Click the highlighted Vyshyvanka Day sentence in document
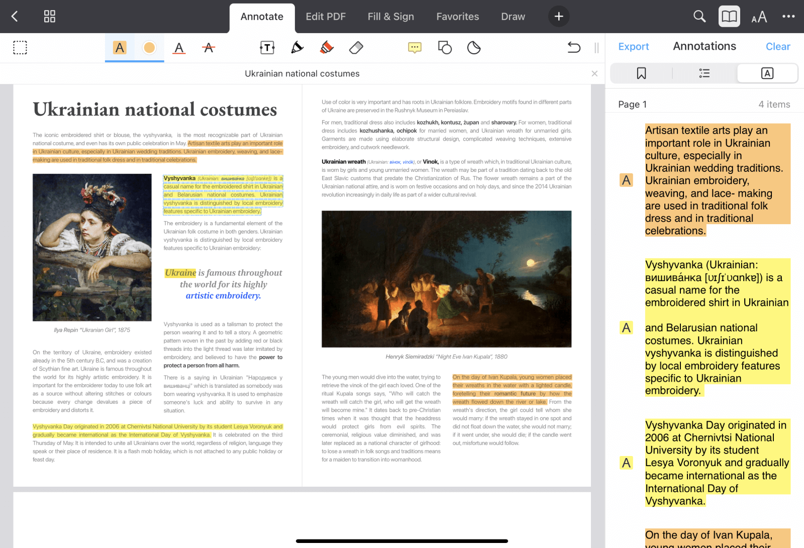 click(158, 431)
